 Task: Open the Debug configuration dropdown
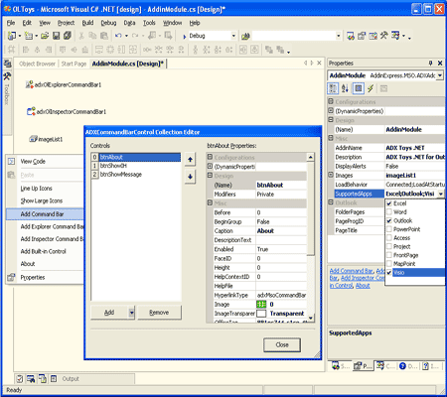coord(233,36)
